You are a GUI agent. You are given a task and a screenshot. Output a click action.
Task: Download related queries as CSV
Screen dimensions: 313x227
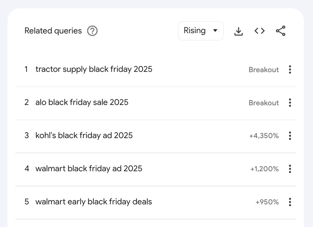tap(239, 31)
